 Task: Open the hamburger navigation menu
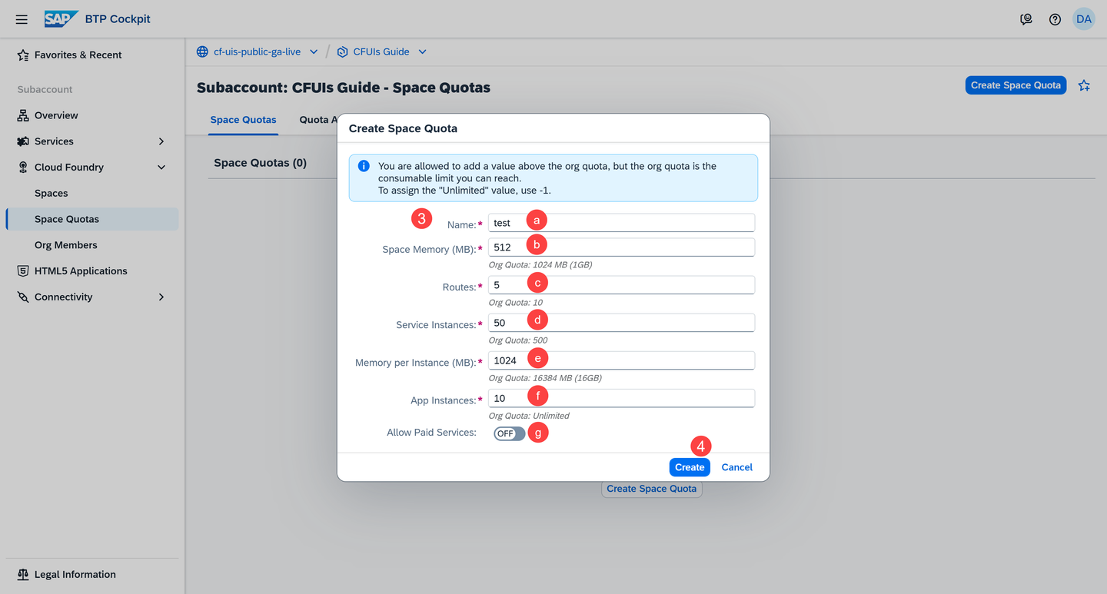point(22,19)
